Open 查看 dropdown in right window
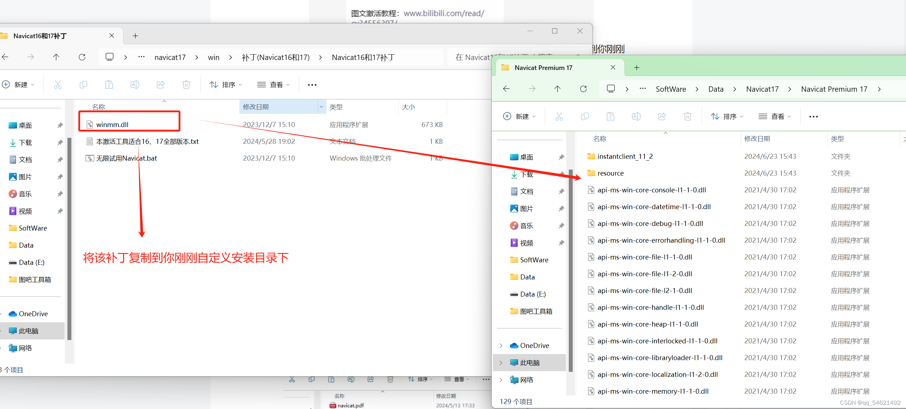Image resolution: width=906 pixels, height=409 pixels. [775, 116]
